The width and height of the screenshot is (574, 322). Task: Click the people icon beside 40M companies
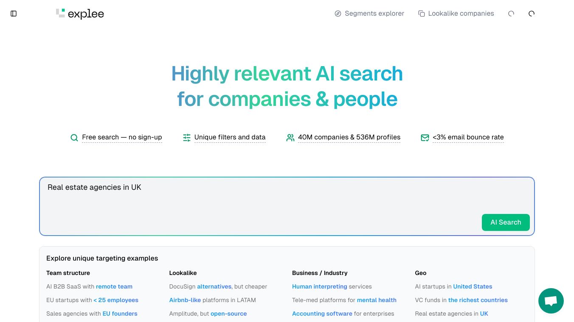(x=290, y=138)
